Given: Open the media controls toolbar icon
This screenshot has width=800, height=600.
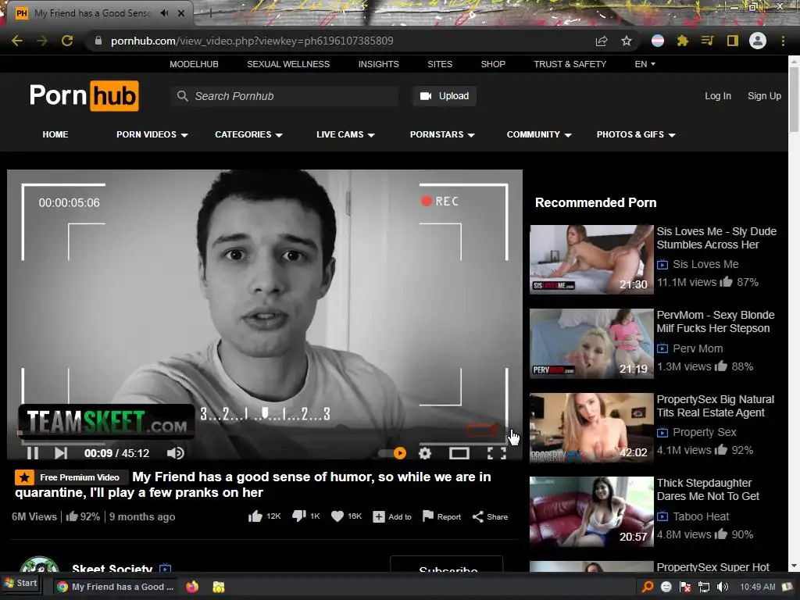Looking at the screenshot, I should tap(707, 41).
